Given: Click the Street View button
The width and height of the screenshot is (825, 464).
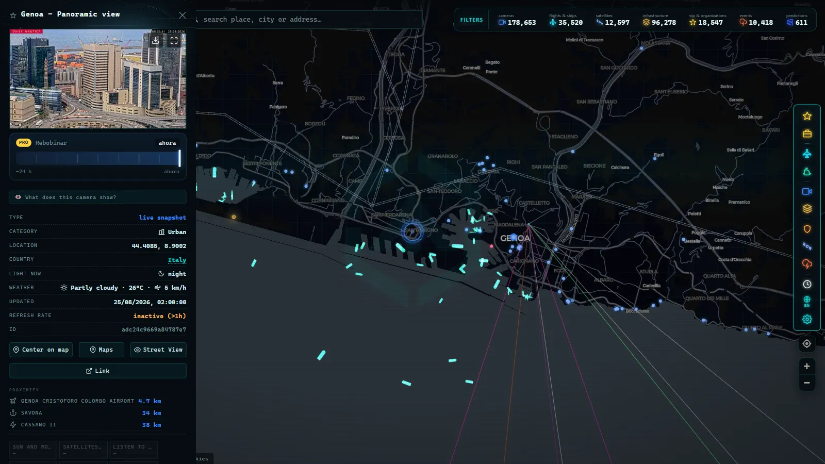Looking at the screenshot, I should [158, 350].
